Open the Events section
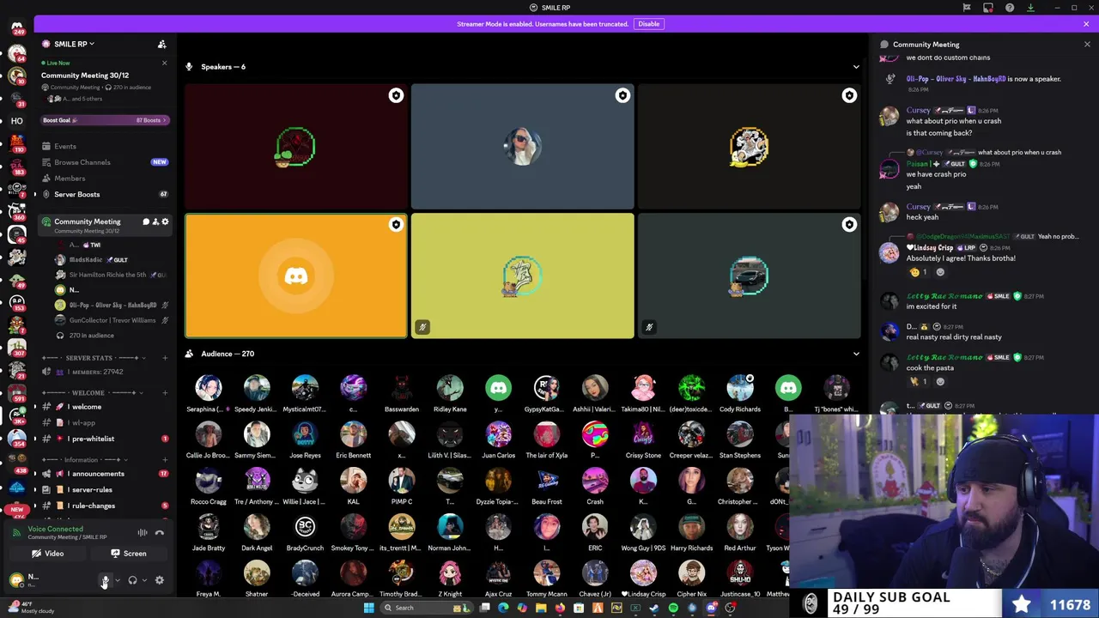The image size is (1099, 618). pyautogui.click(x=103, y=146)
